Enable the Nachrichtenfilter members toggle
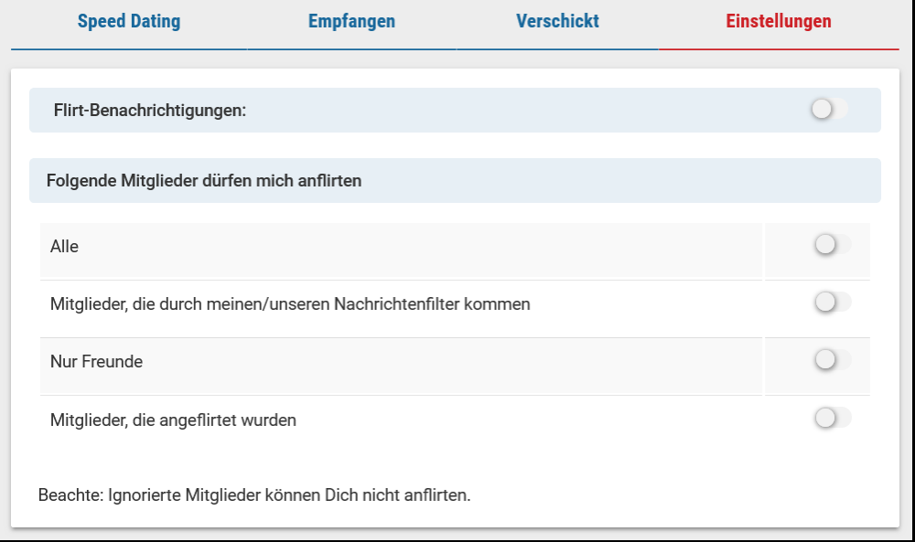 click(832, 303)
